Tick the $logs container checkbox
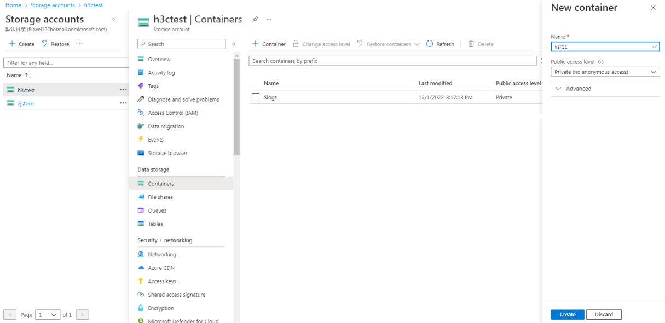Viewport: 665px width, 323px height. [x=256, y=97]
